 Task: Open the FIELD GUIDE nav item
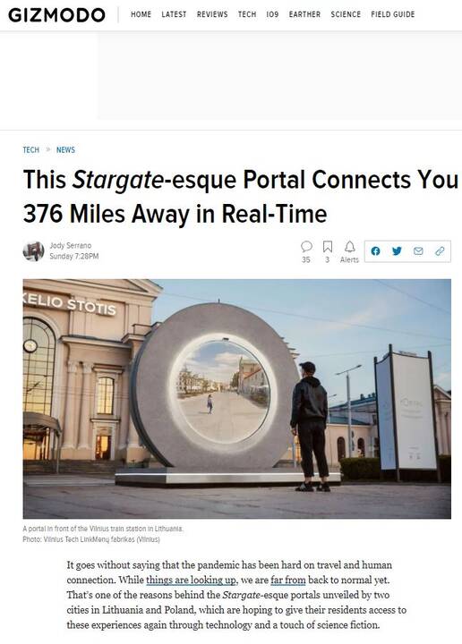tap(393, 14)
